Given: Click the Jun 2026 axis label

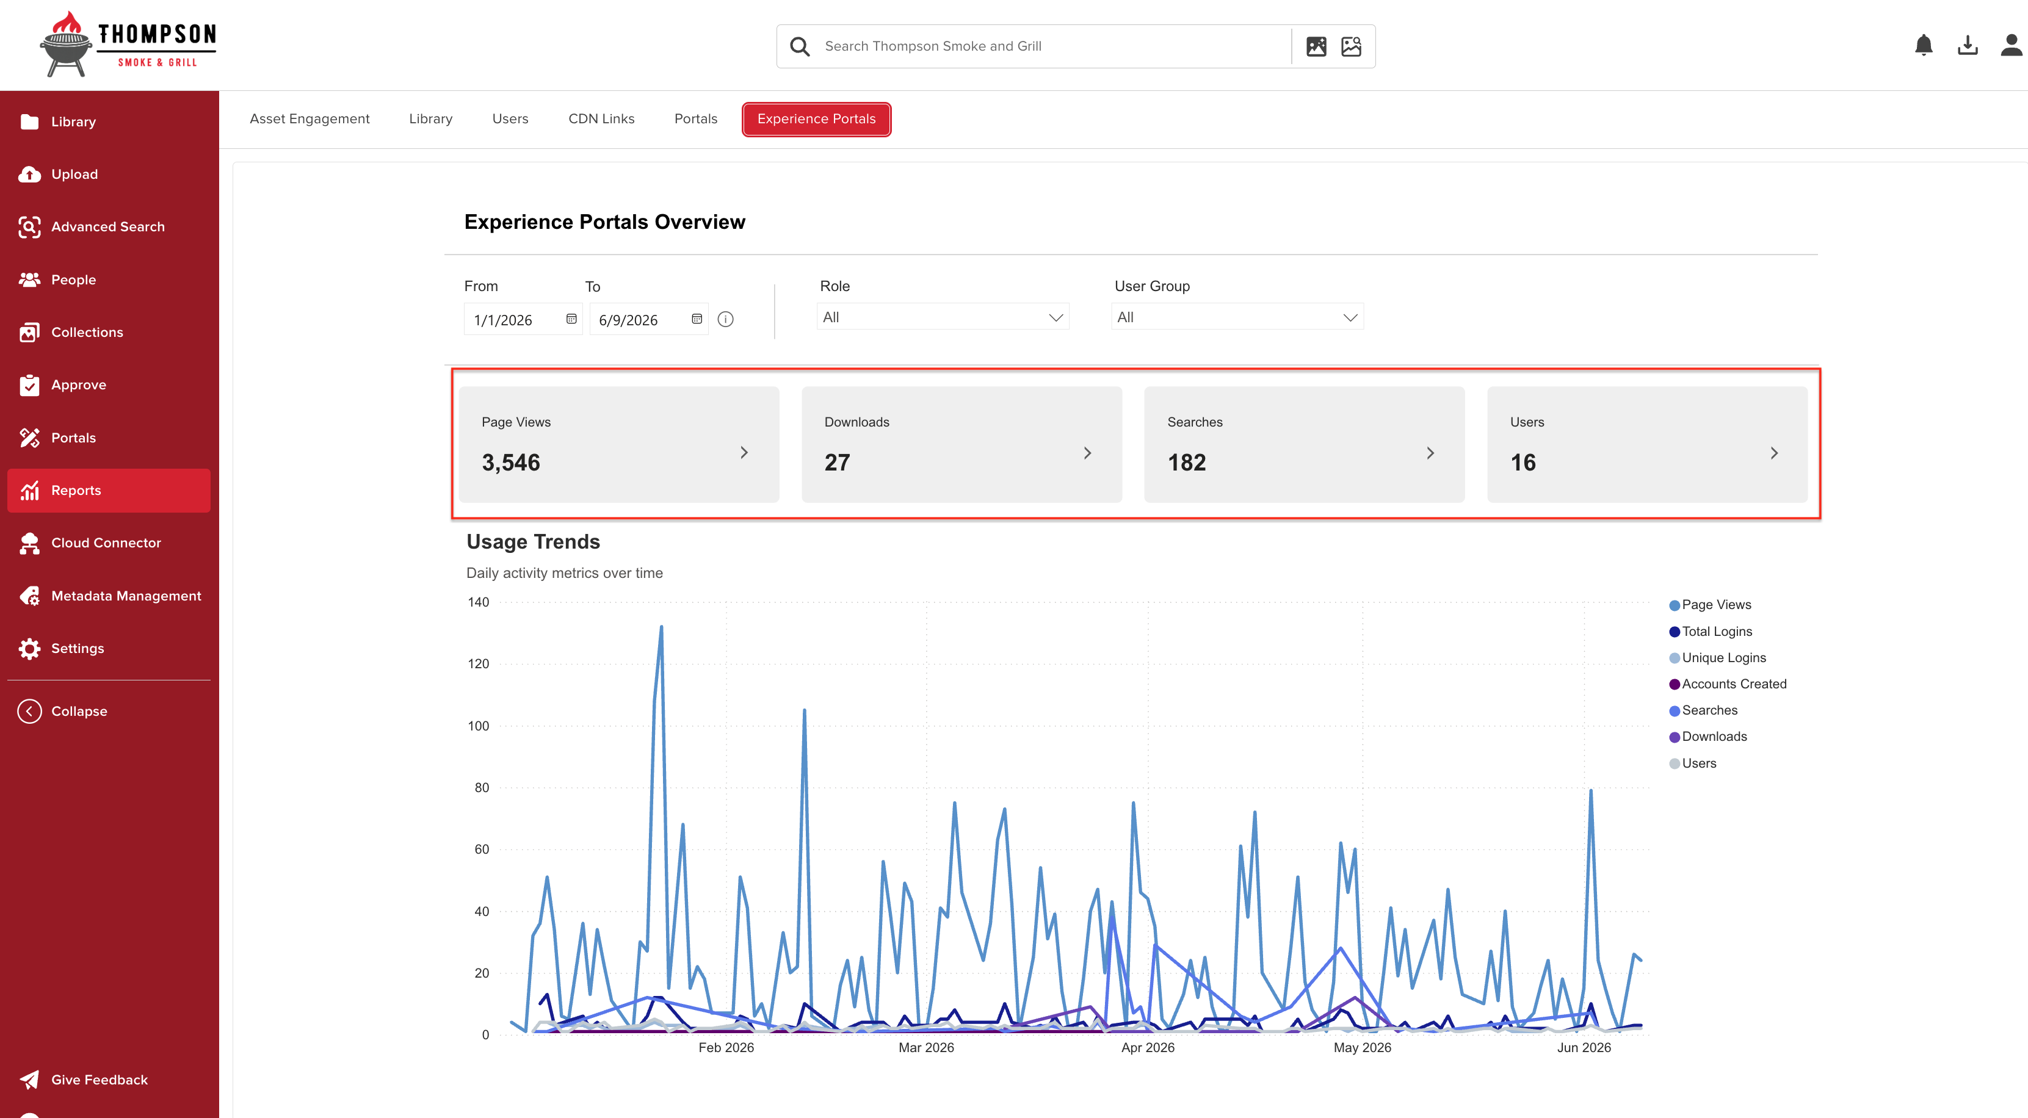Looking at the screenshot, I should 1584,1047.
